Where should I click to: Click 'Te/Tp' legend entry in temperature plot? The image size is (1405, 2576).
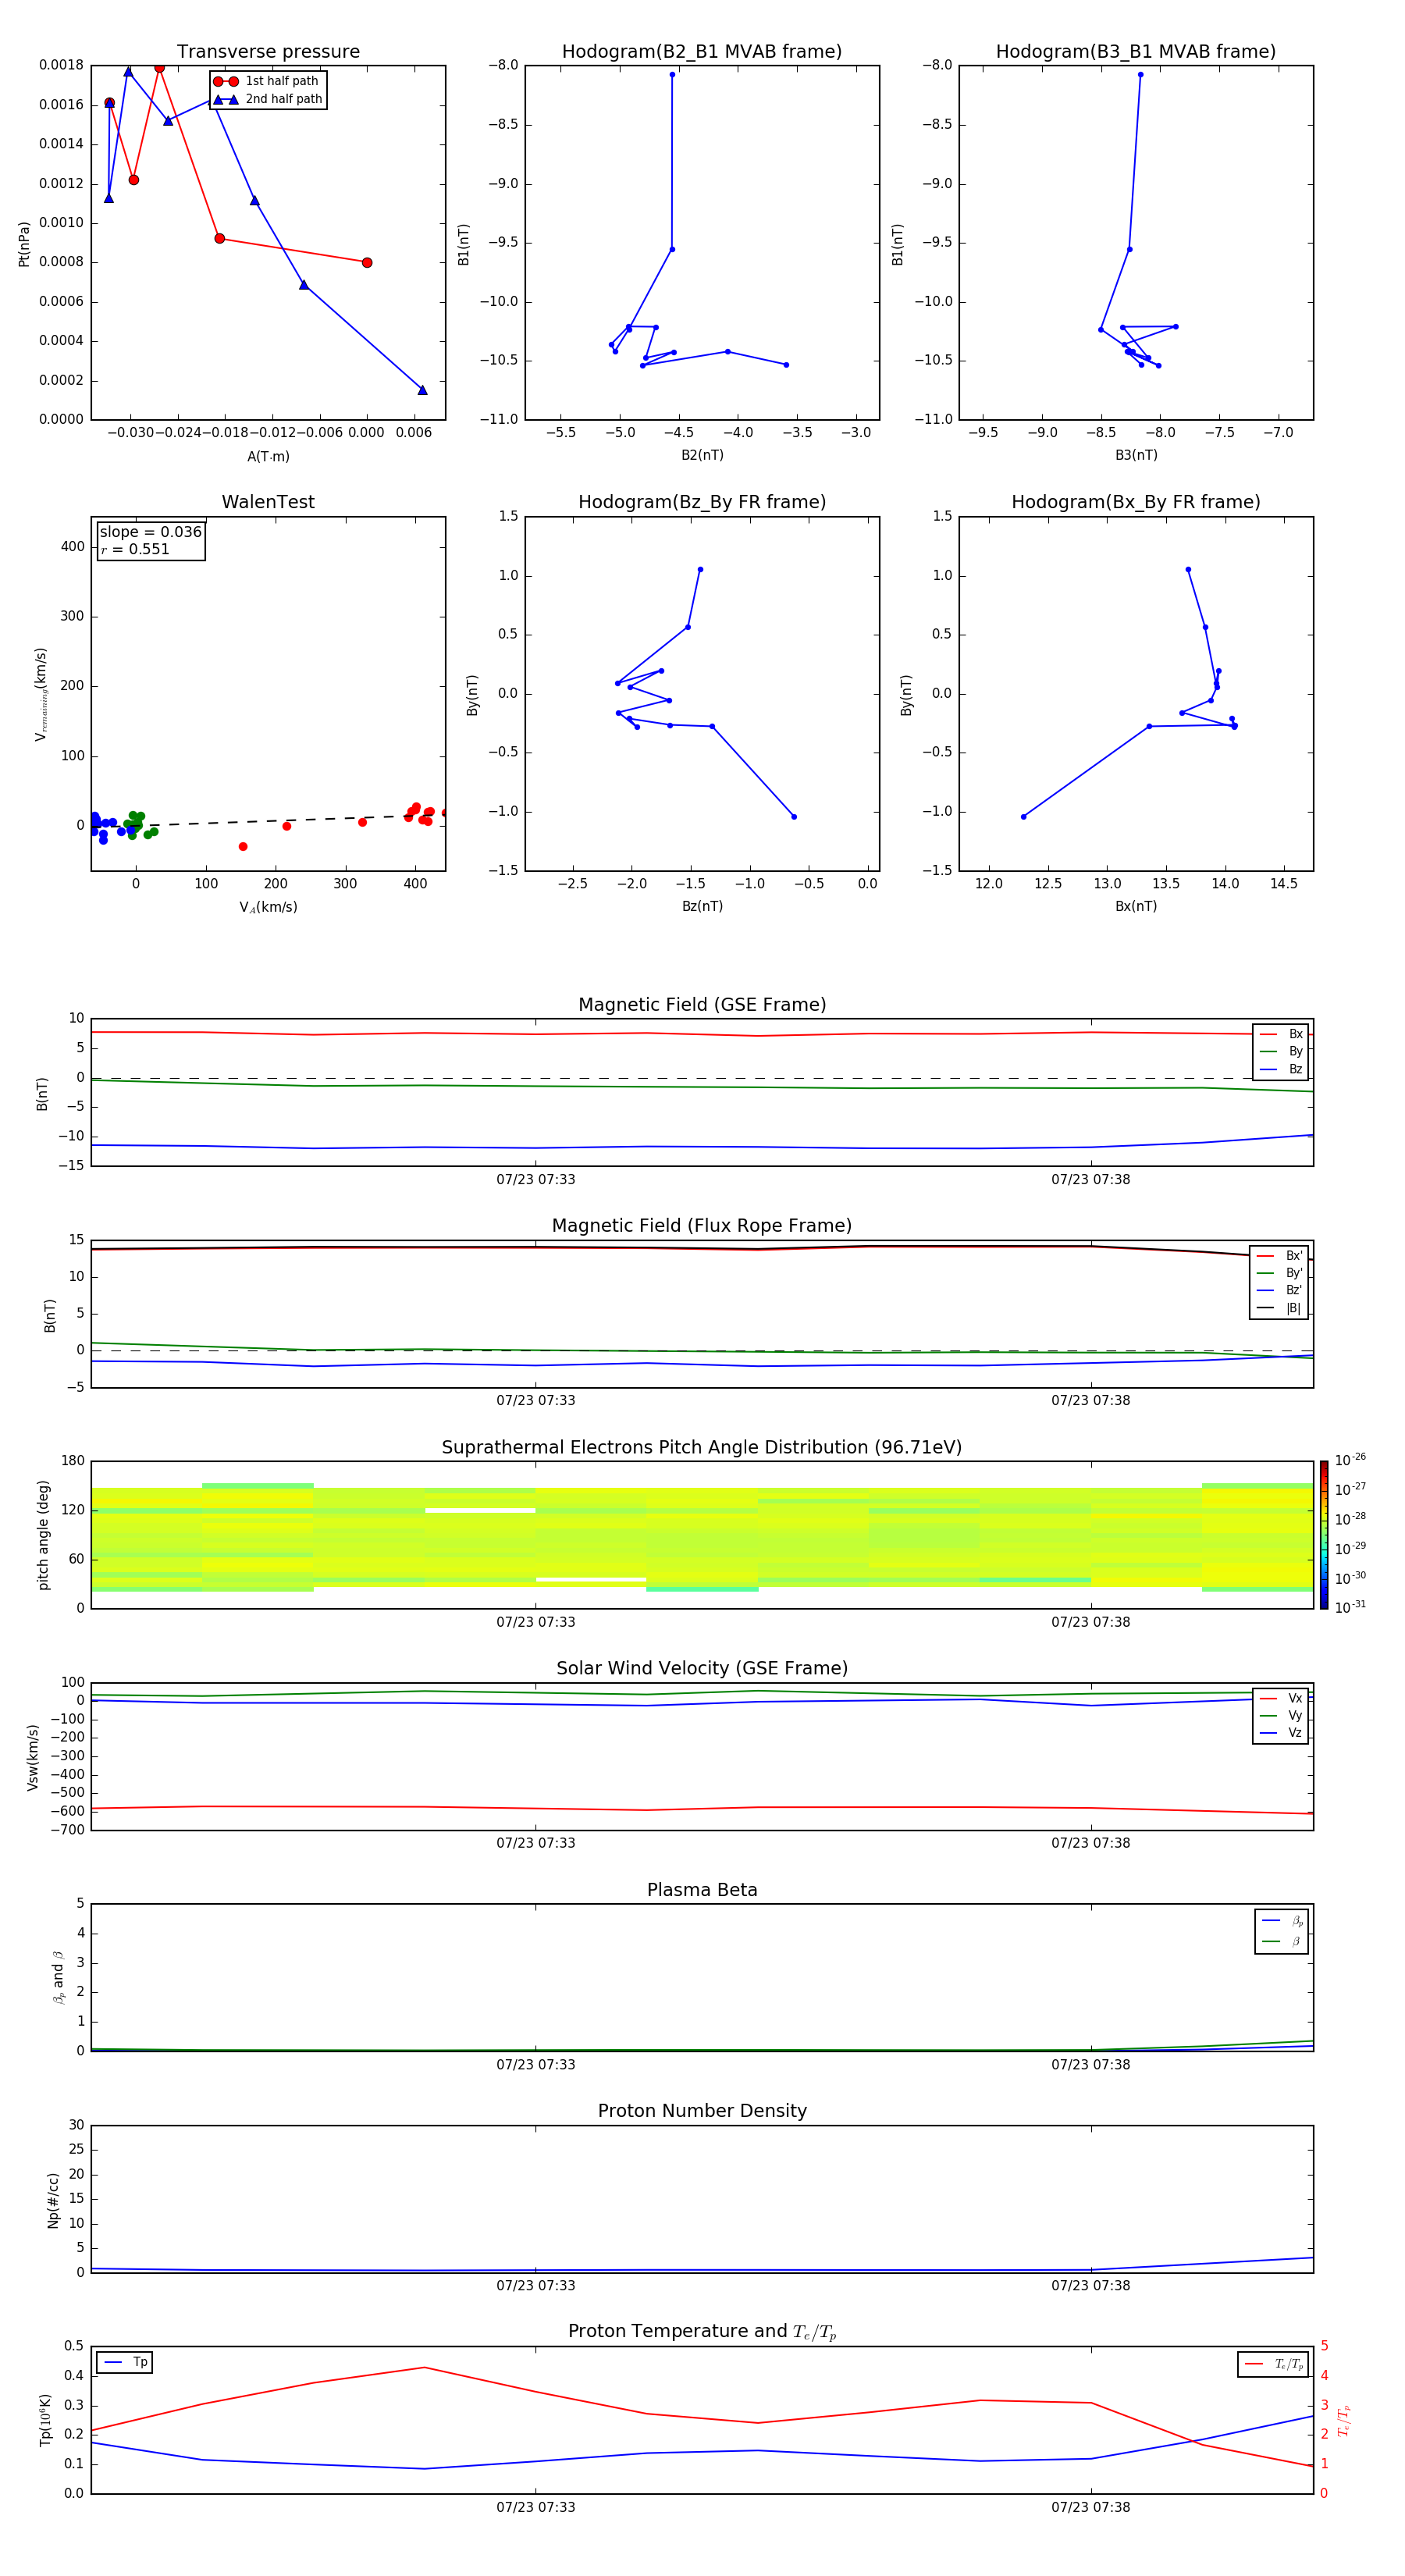(1273, 2364)
